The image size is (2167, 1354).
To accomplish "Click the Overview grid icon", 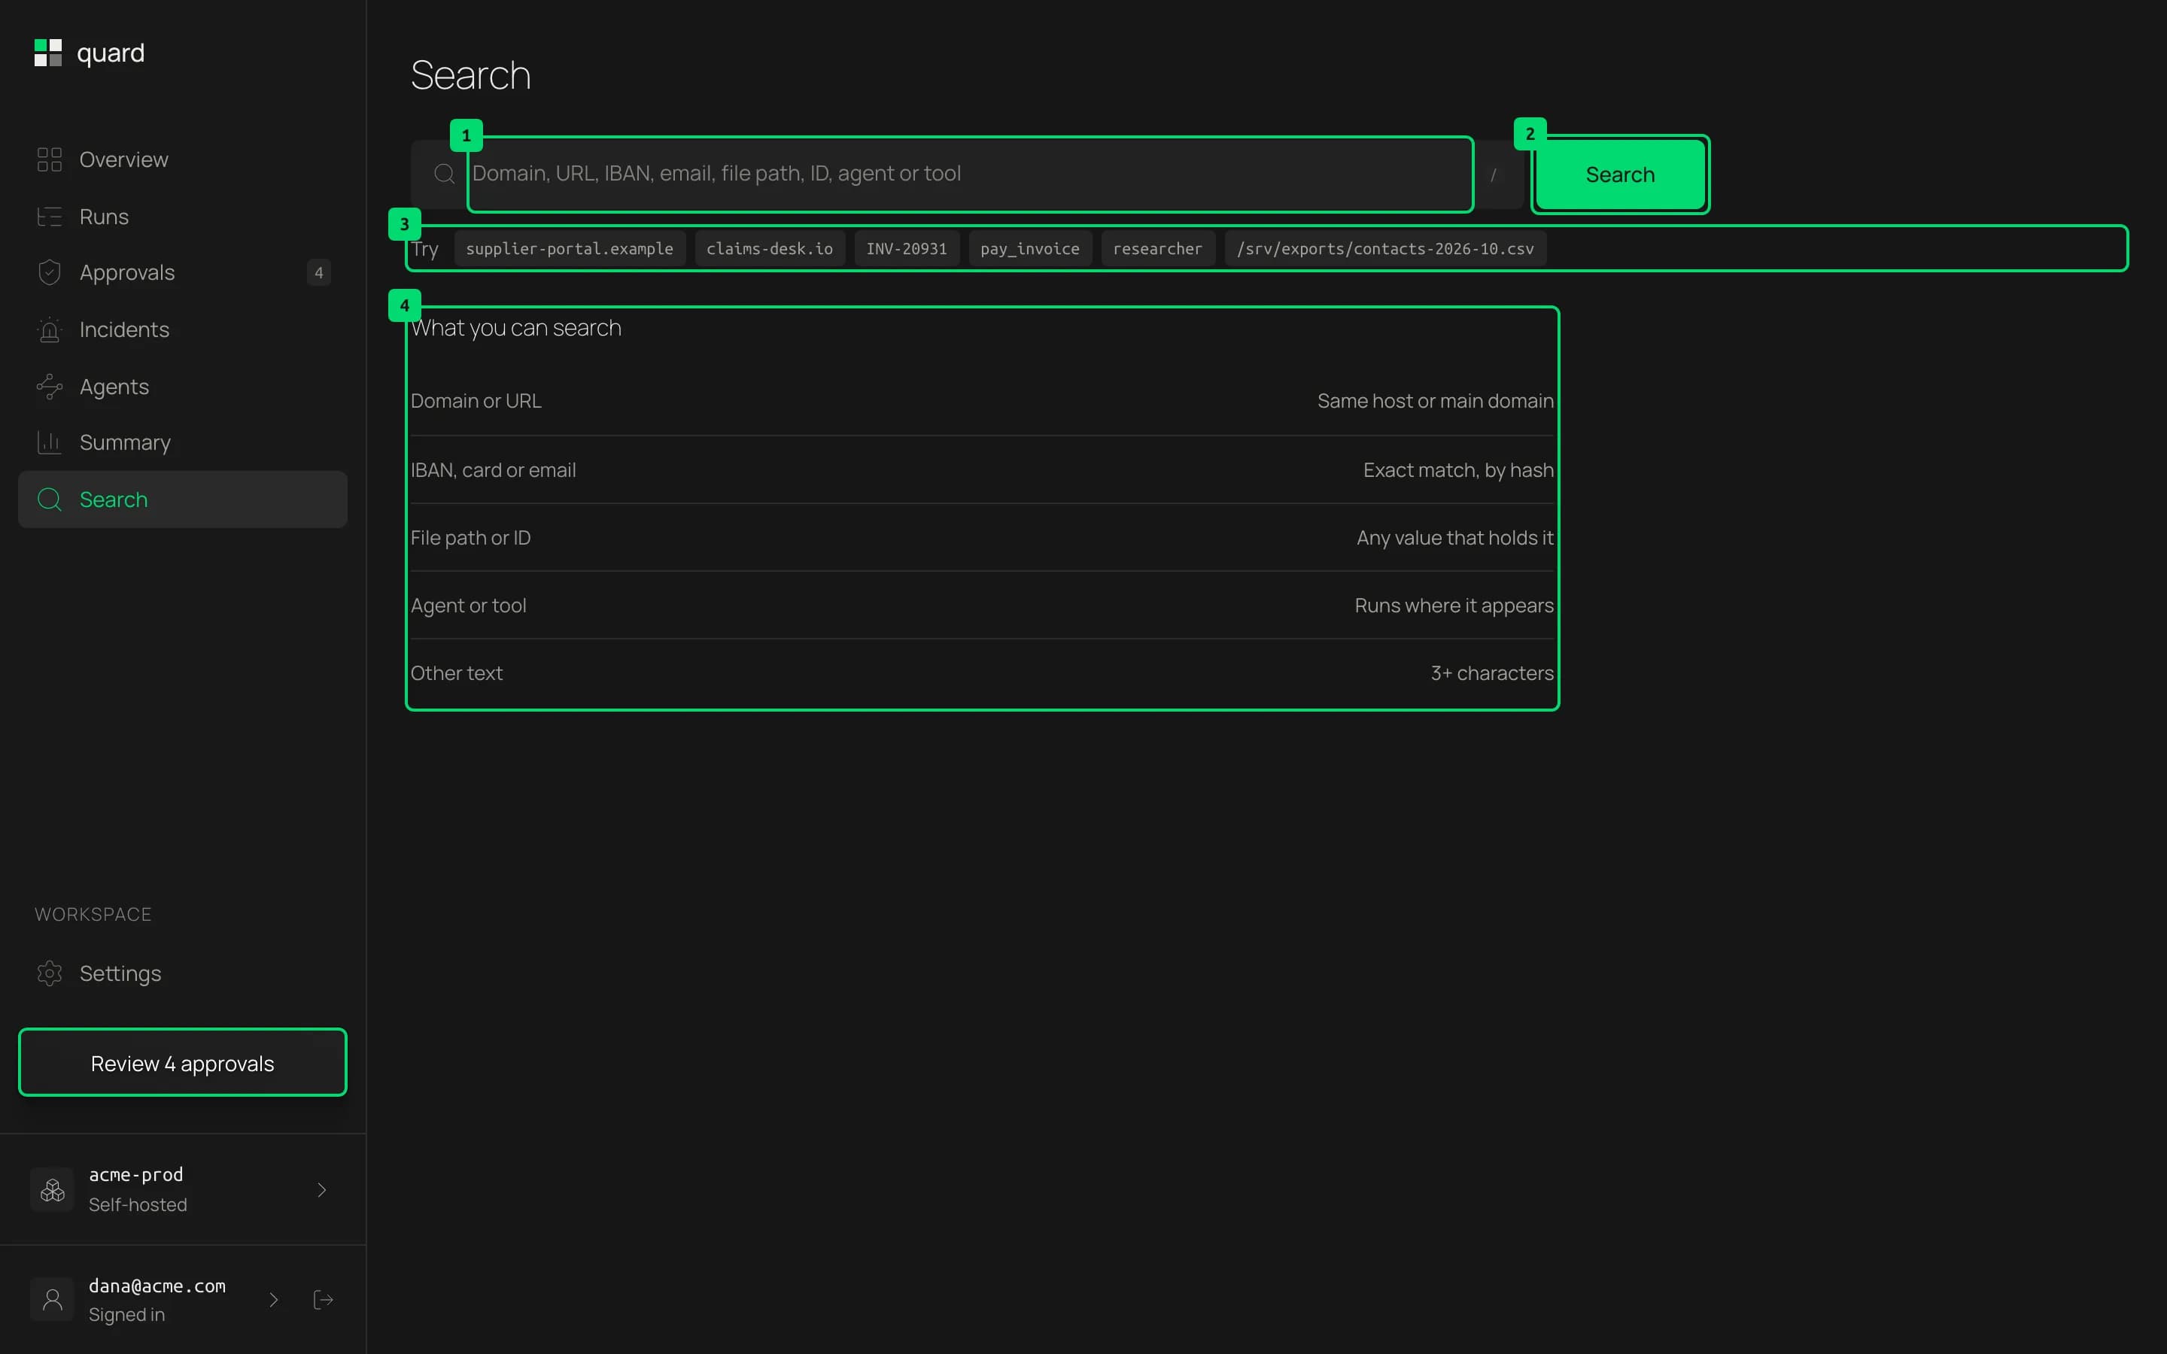I will (49, 159).
